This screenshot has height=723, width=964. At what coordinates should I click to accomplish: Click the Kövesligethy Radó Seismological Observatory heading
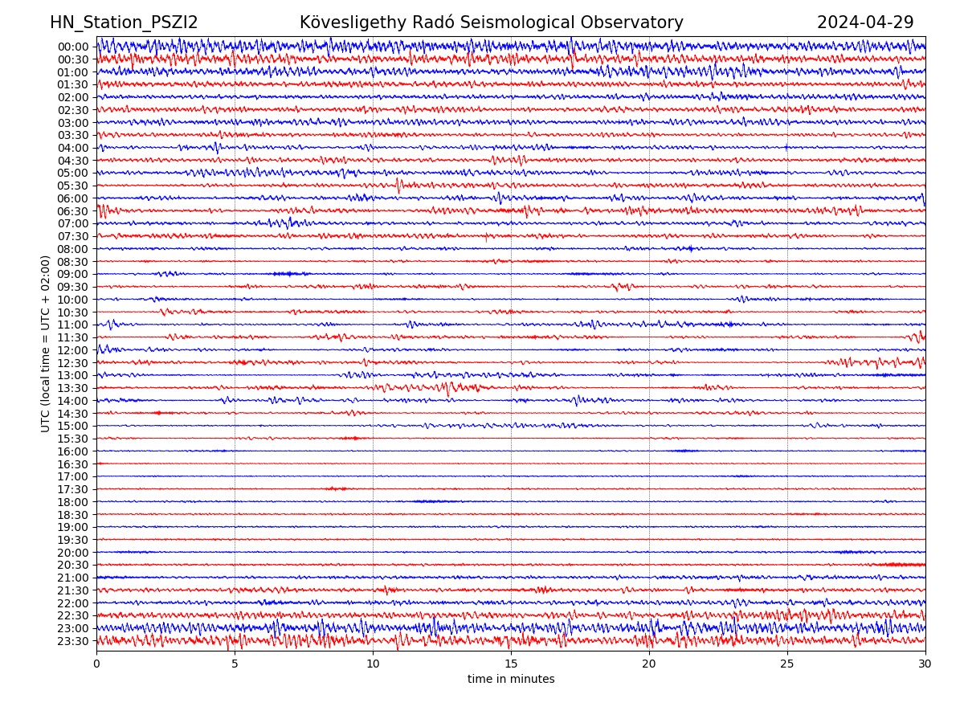pyautogui.click(x=491, y=22)
